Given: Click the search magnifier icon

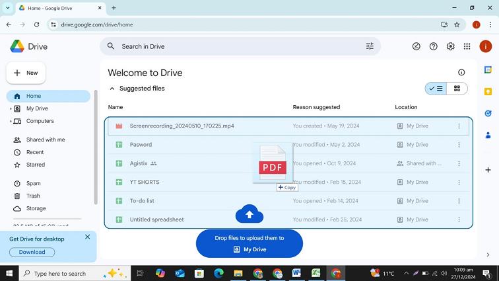Looking at the screenshot, I should (x=111, y=46).
